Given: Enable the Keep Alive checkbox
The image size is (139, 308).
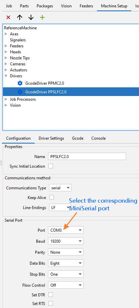Looking at the screenshot, I should 52,197.
